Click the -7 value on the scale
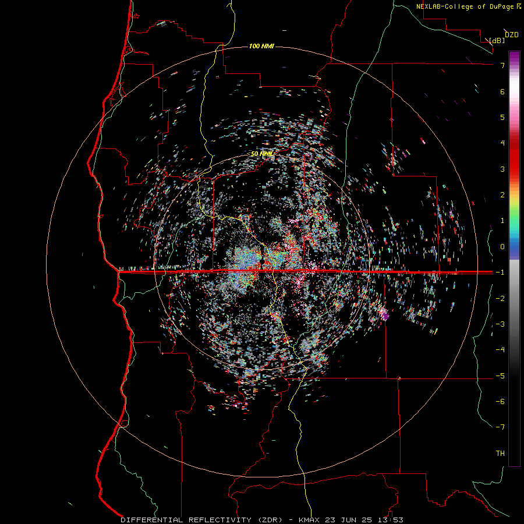The image size is (524, 524). pyautogui.click(x=500, y=427)
